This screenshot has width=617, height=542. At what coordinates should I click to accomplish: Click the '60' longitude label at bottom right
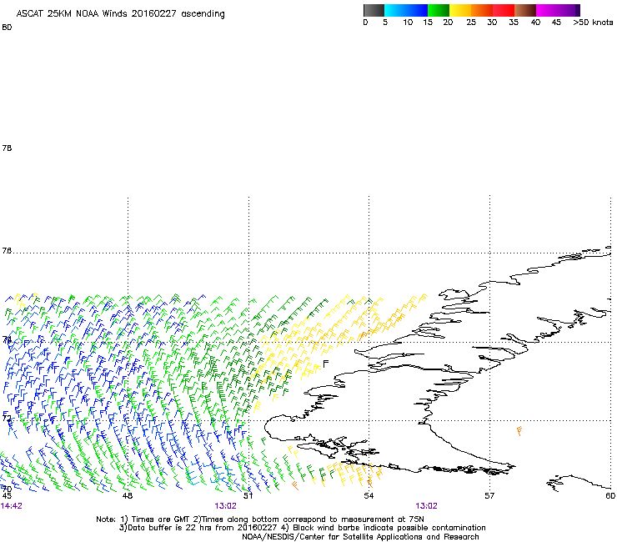point(610,496)
